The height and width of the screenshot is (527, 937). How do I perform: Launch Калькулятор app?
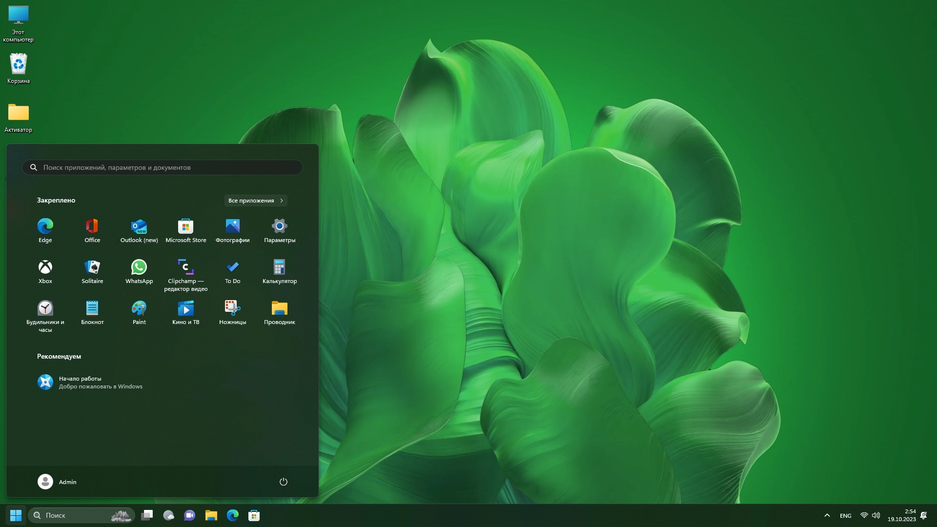[x=279, y=271]
